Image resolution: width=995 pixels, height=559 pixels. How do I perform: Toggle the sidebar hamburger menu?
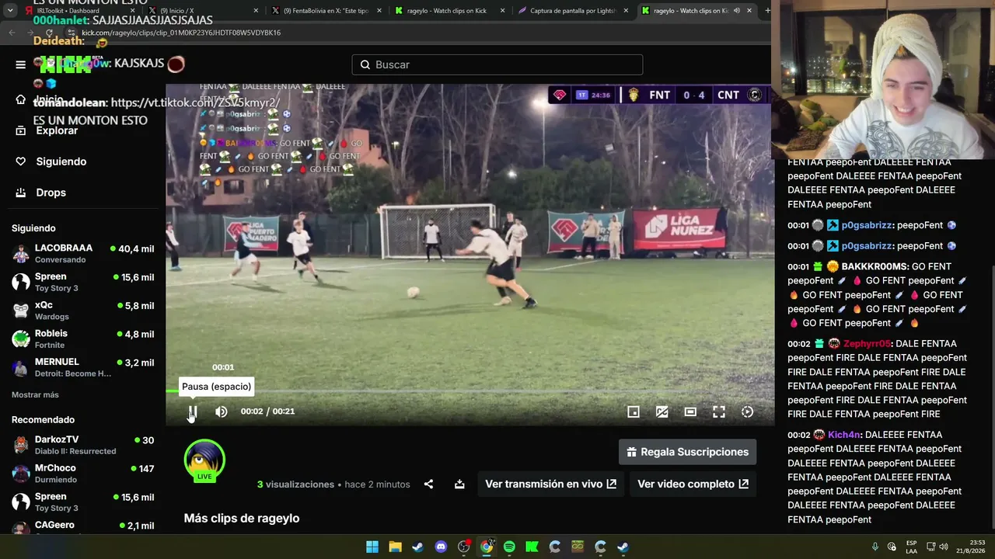pos(21,64)
